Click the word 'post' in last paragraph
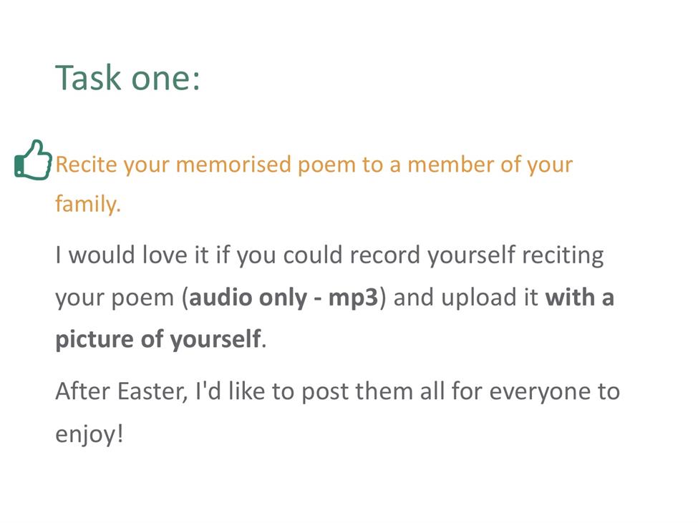 [324, 392]
